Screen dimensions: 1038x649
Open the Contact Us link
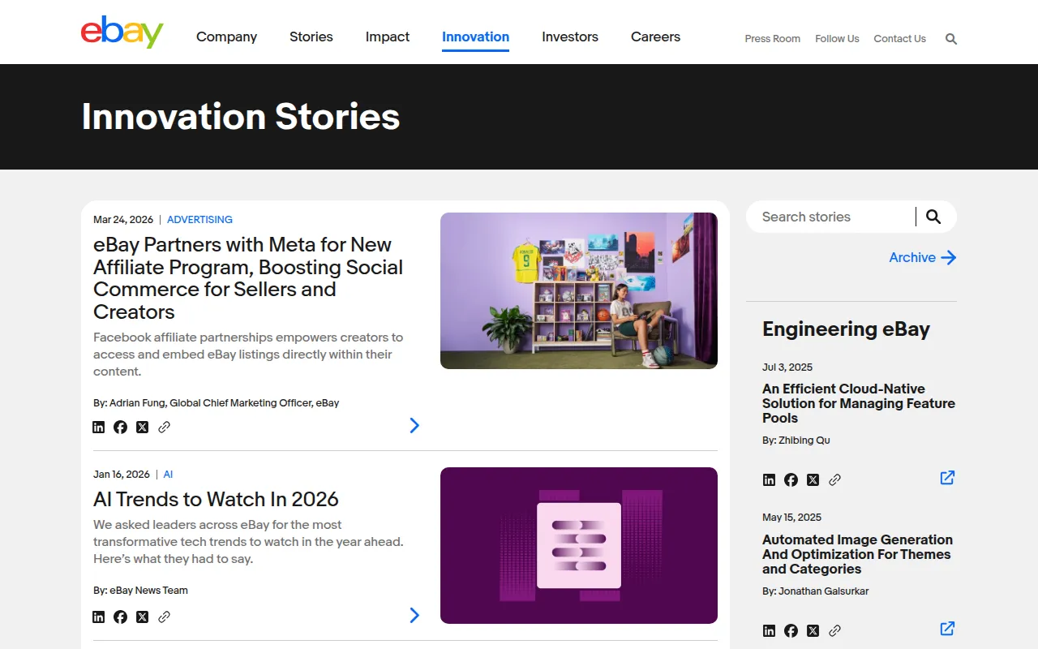(x=899, y=38)
